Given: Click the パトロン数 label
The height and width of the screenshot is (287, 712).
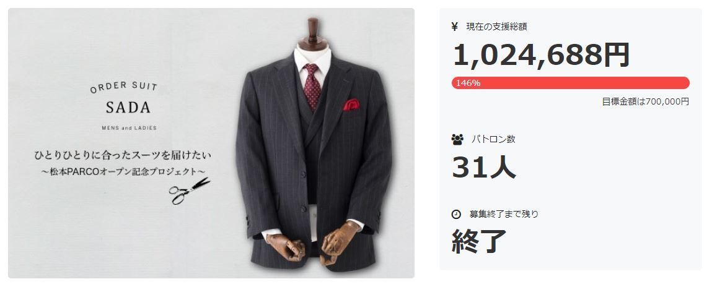Looking at the screenshot, I should point(493,139).
